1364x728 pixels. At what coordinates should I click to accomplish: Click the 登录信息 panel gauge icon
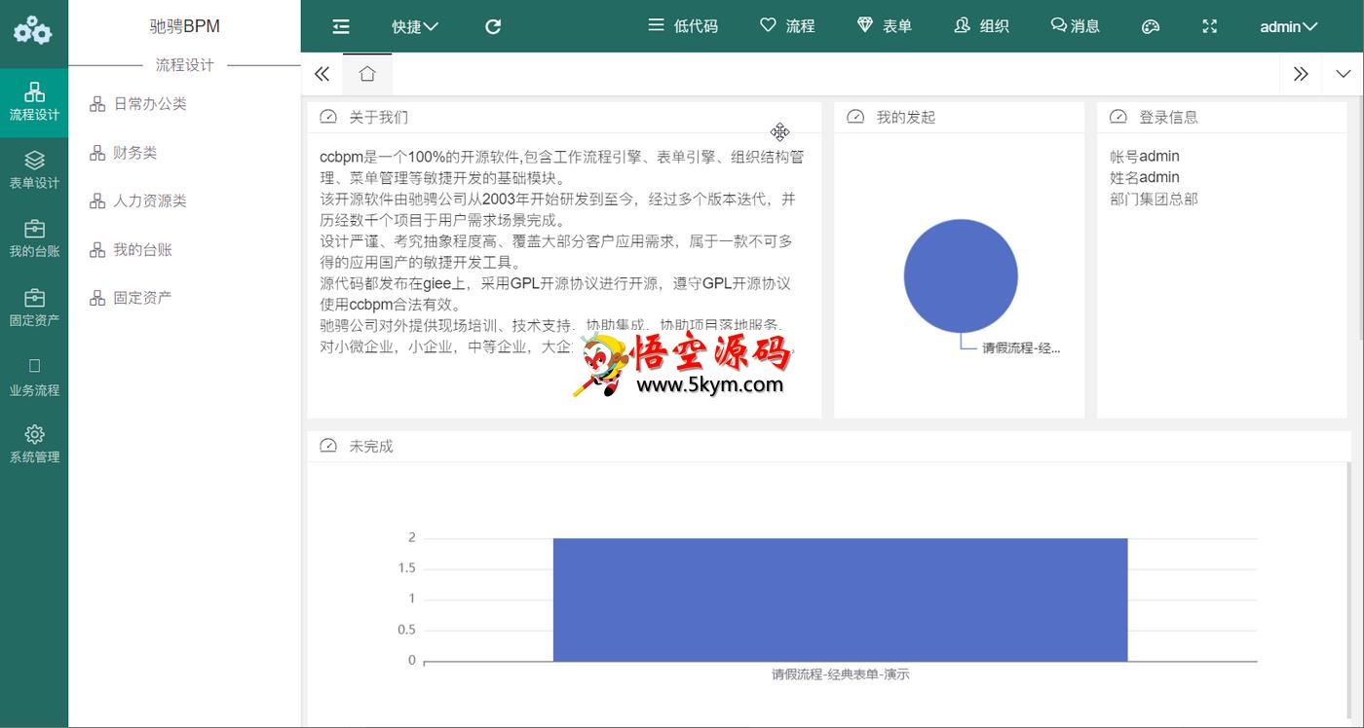coord(1118,117)
